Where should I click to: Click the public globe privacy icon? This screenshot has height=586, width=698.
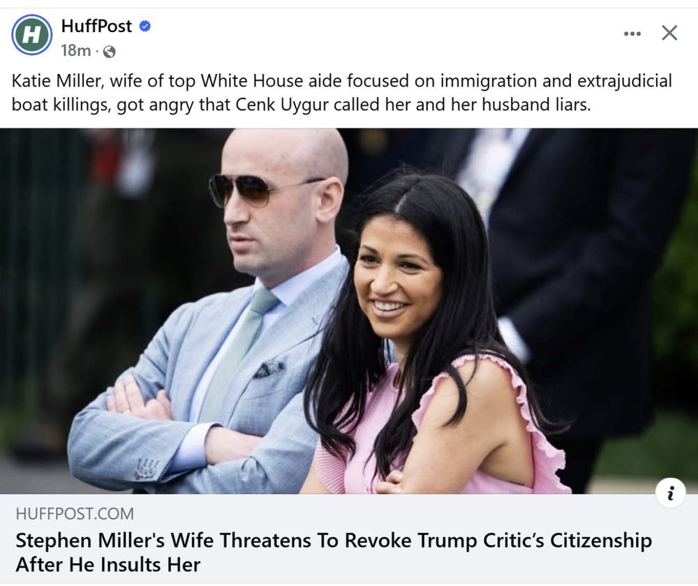109,52
